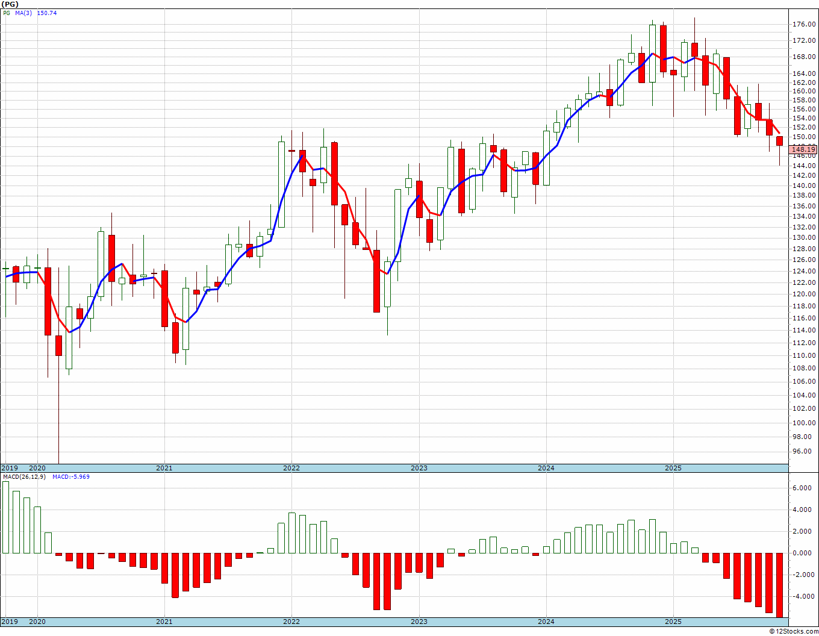Select the 112.00 price axis label
The width and height of the screenshot is (819, 636).
pos(805,343)
